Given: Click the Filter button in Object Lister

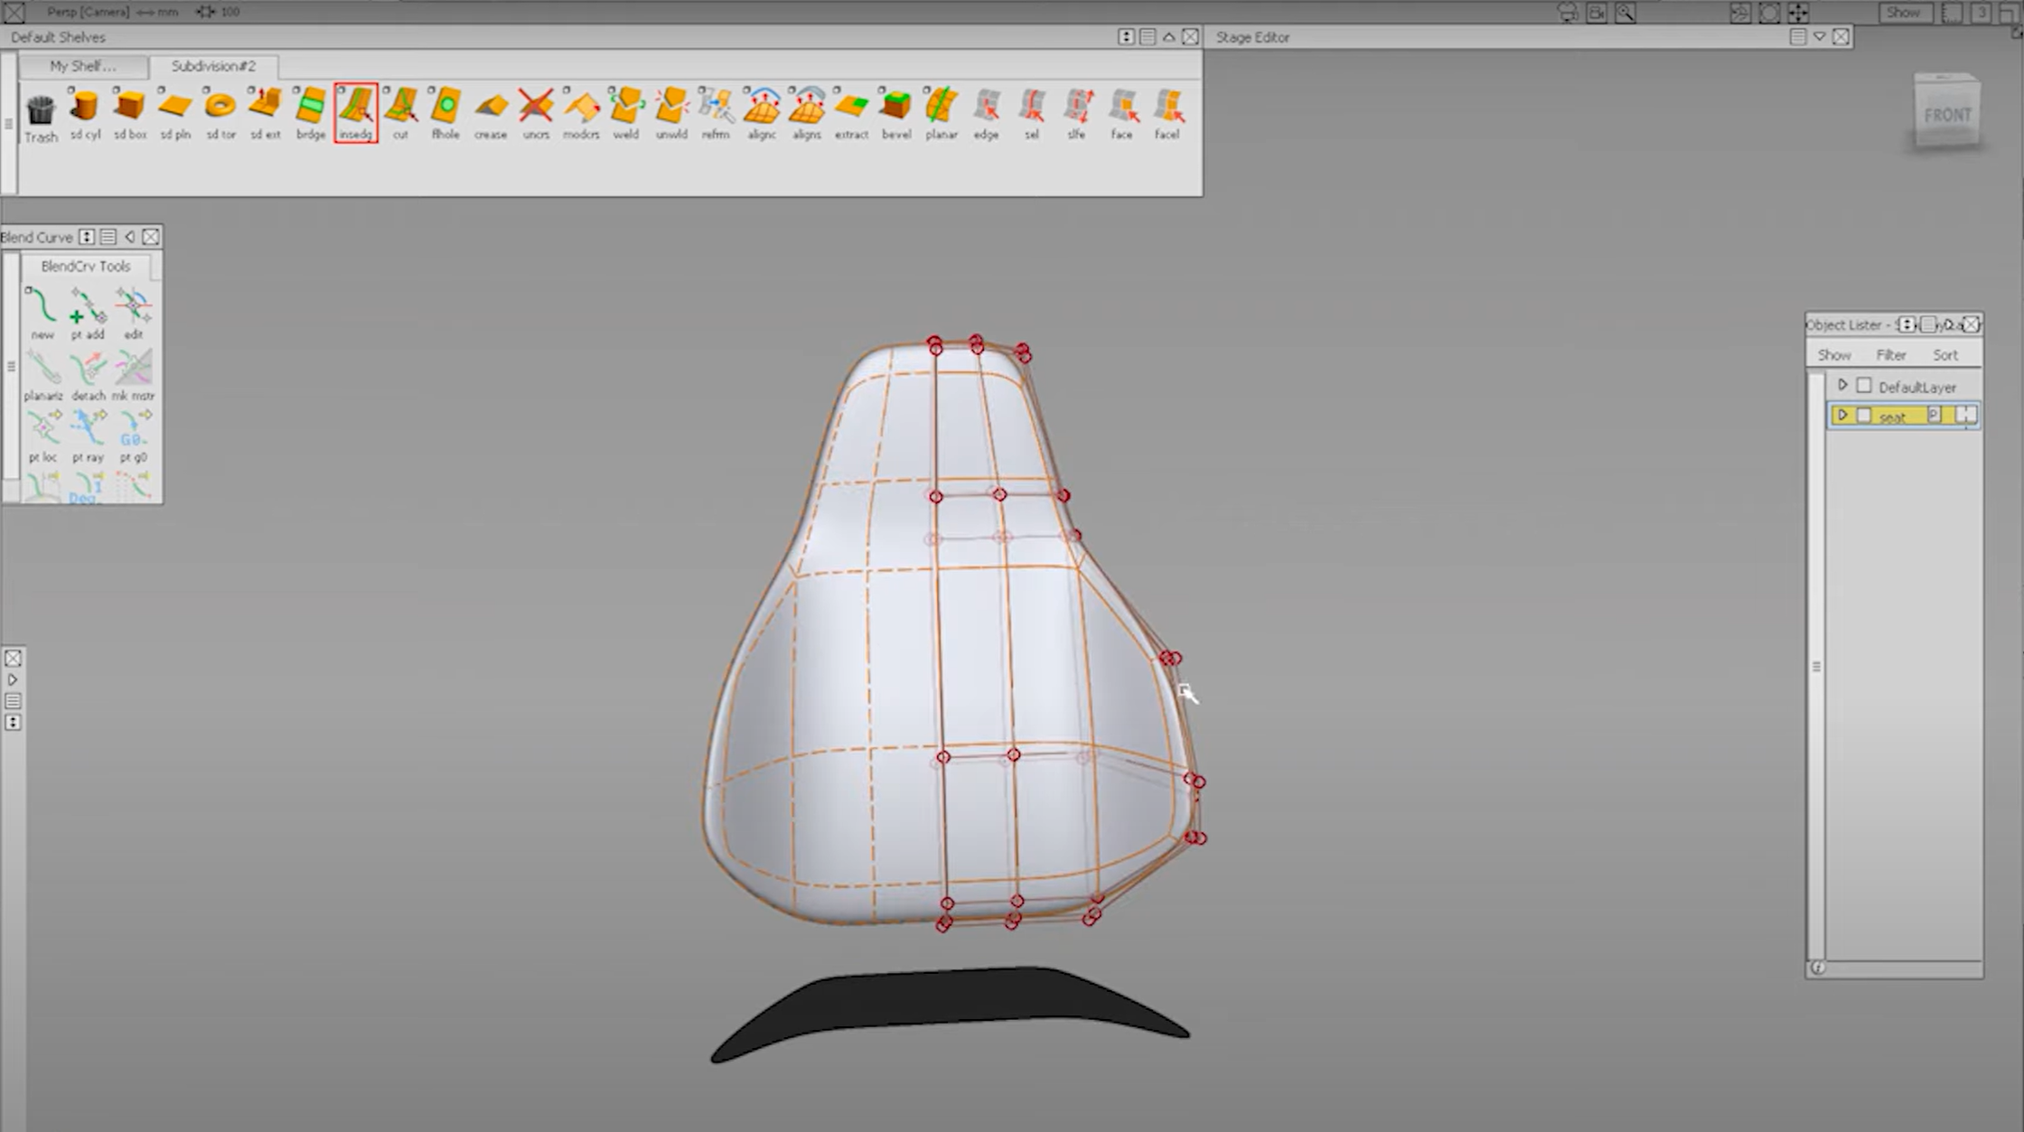Looking at the screenshot, I should tap(1890, 354).
